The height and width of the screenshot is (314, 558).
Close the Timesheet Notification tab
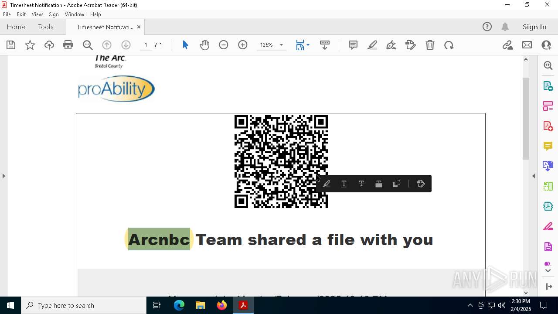tap(139, 27)
